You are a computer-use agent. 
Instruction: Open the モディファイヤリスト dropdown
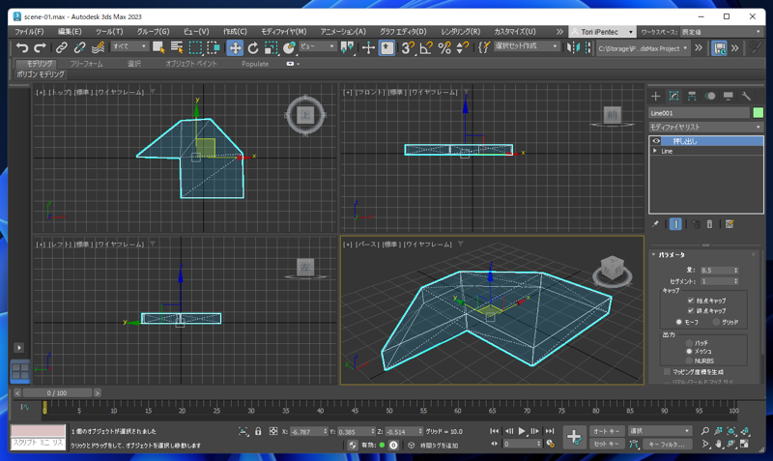pos(705,128)
